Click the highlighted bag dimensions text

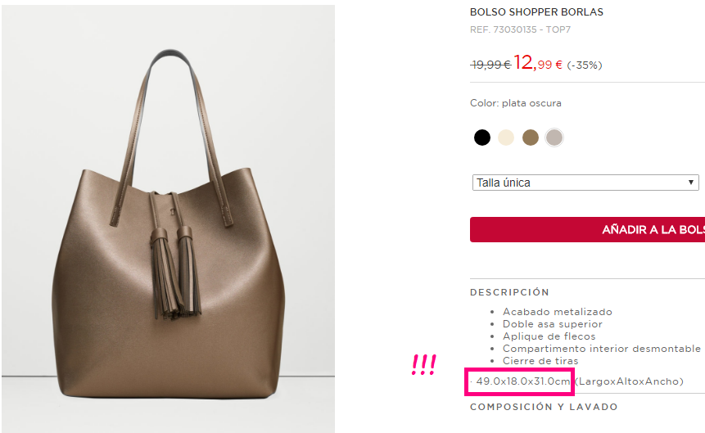pyautogui.click(x=523, y=381)
